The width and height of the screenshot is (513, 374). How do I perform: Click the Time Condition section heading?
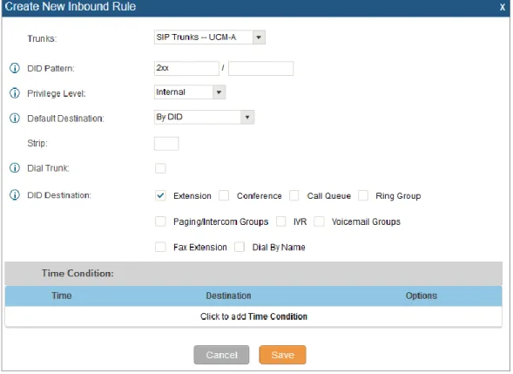click(x=78, y=274)
